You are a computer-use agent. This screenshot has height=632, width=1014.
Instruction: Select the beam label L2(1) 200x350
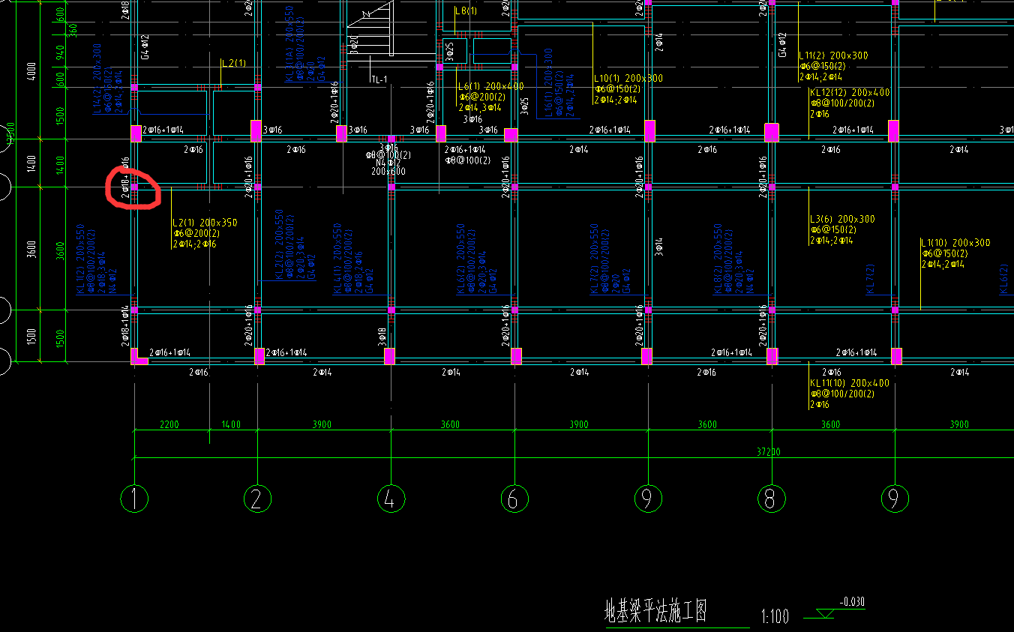point(205,223)
